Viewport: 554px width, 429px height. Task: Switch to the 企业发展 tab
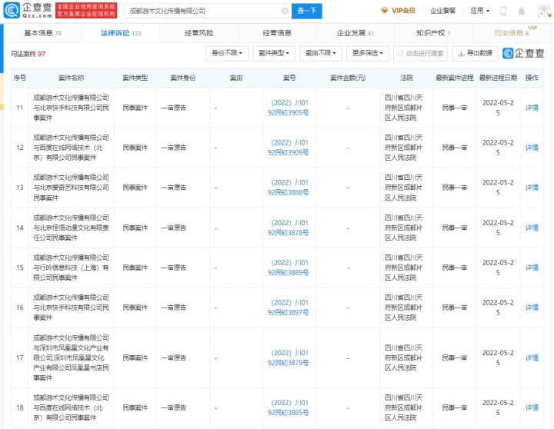click(x=355, y=33)
